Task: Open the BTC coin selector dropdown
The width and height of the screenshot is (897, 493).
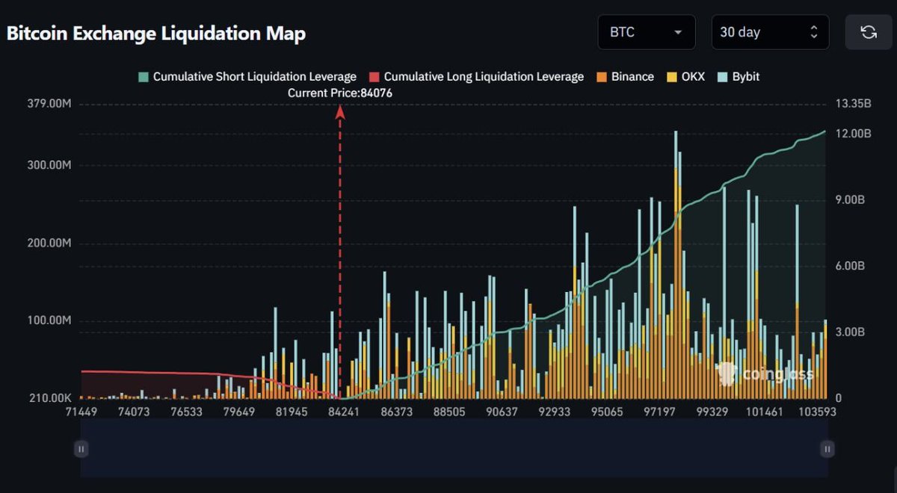Action: coord(646,32)
